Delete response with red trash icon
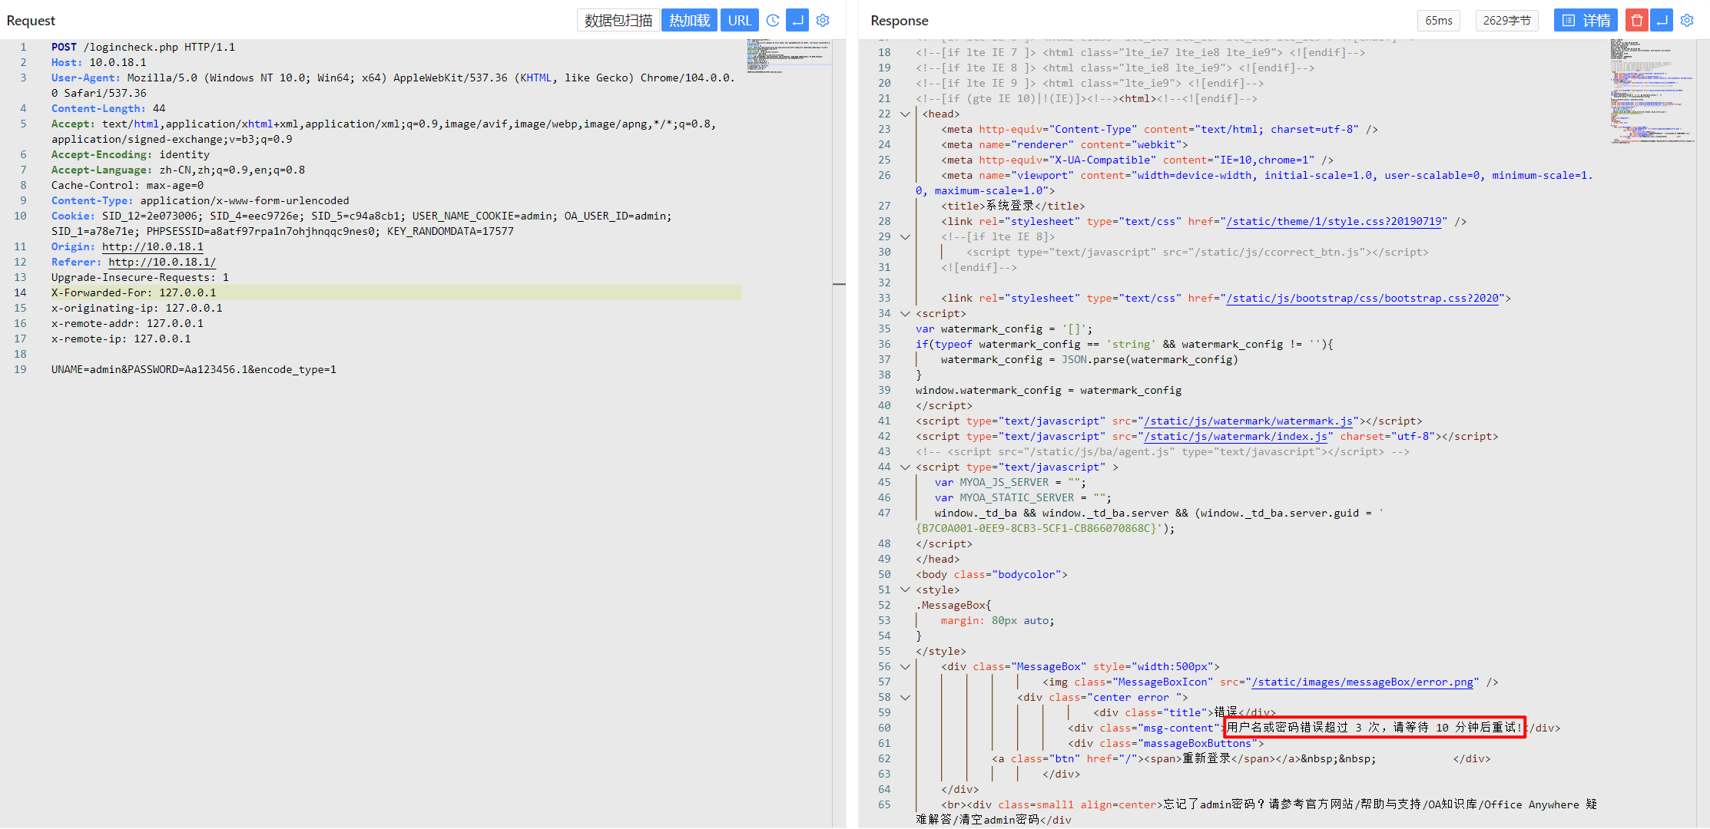The image size is (1710, 829). pyautogui.click(x=1636, y=21)
